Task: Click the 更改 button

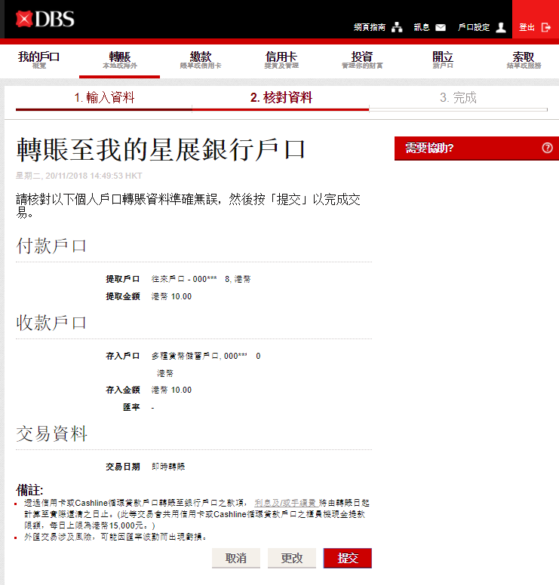Action: coord(292,559)
